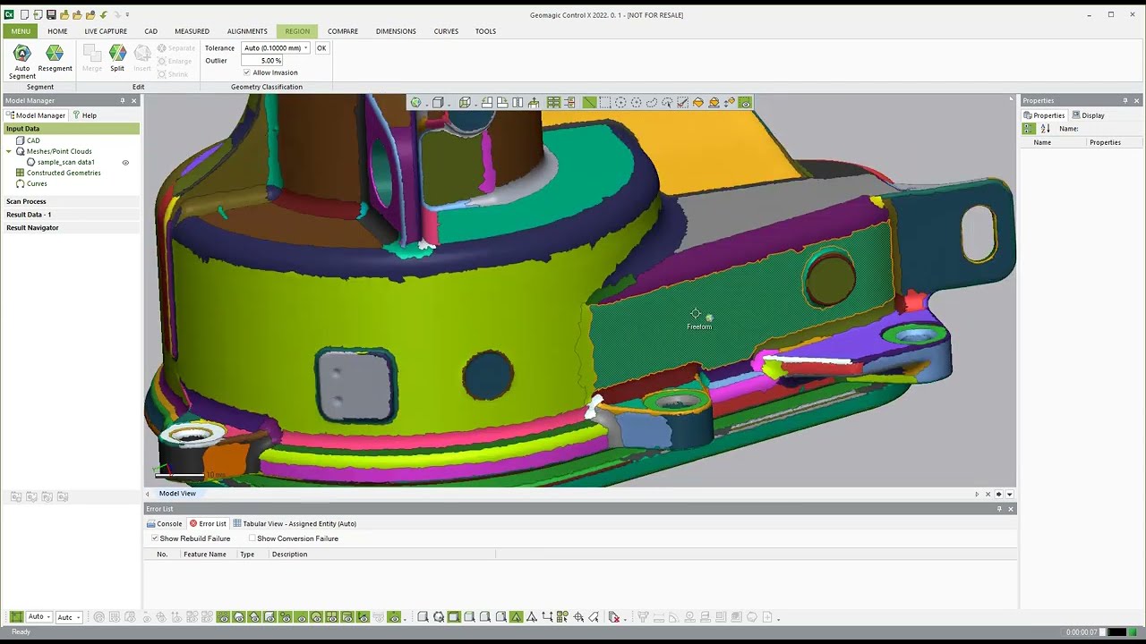Open the first Auto dropdown in status bar

39,617
